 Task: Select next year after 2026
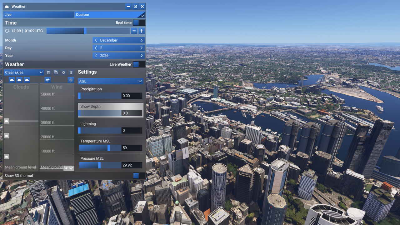[142, 56]
